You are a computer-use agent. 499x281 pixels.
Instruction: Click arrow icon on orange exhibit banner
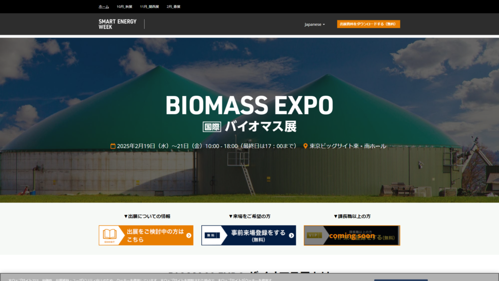pyautogui.click(x=189, y=236)
